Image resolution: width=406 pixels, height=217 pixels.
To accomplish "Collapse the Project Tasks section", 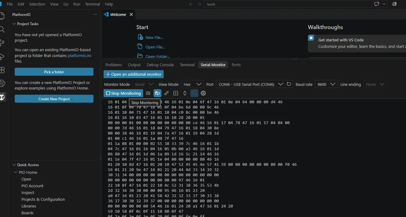I will 14,24.
